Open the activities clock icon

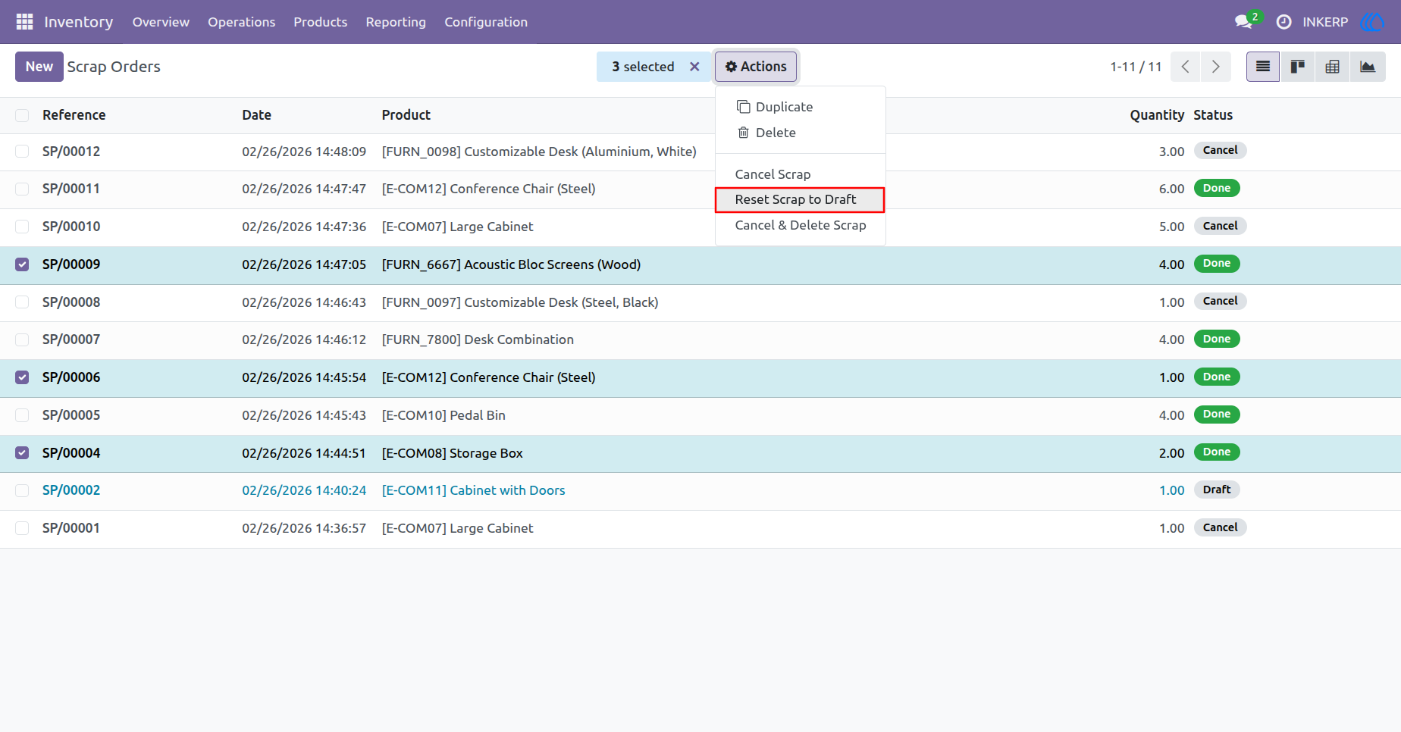click(1283, 22)
